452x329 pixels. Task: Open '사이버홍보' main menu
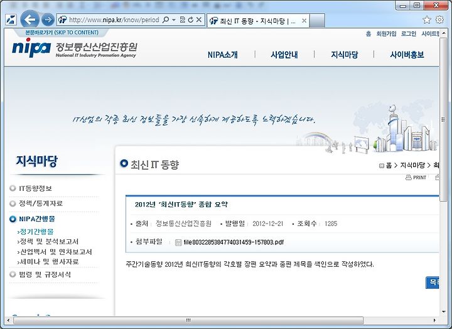click(407, 55)
